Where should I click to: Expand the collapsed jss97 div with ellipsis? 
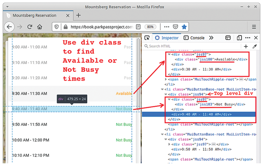169,144
